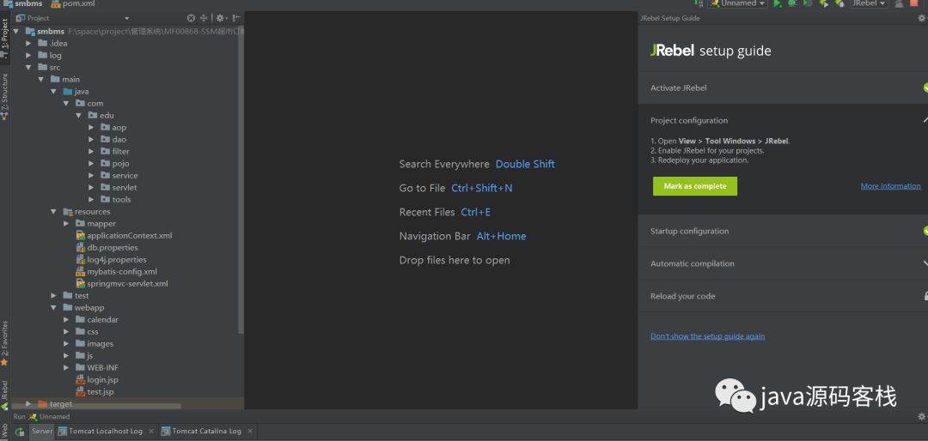Click the Mark as complete button
This screenshot has height=441, width=928.
pos(695,186)
